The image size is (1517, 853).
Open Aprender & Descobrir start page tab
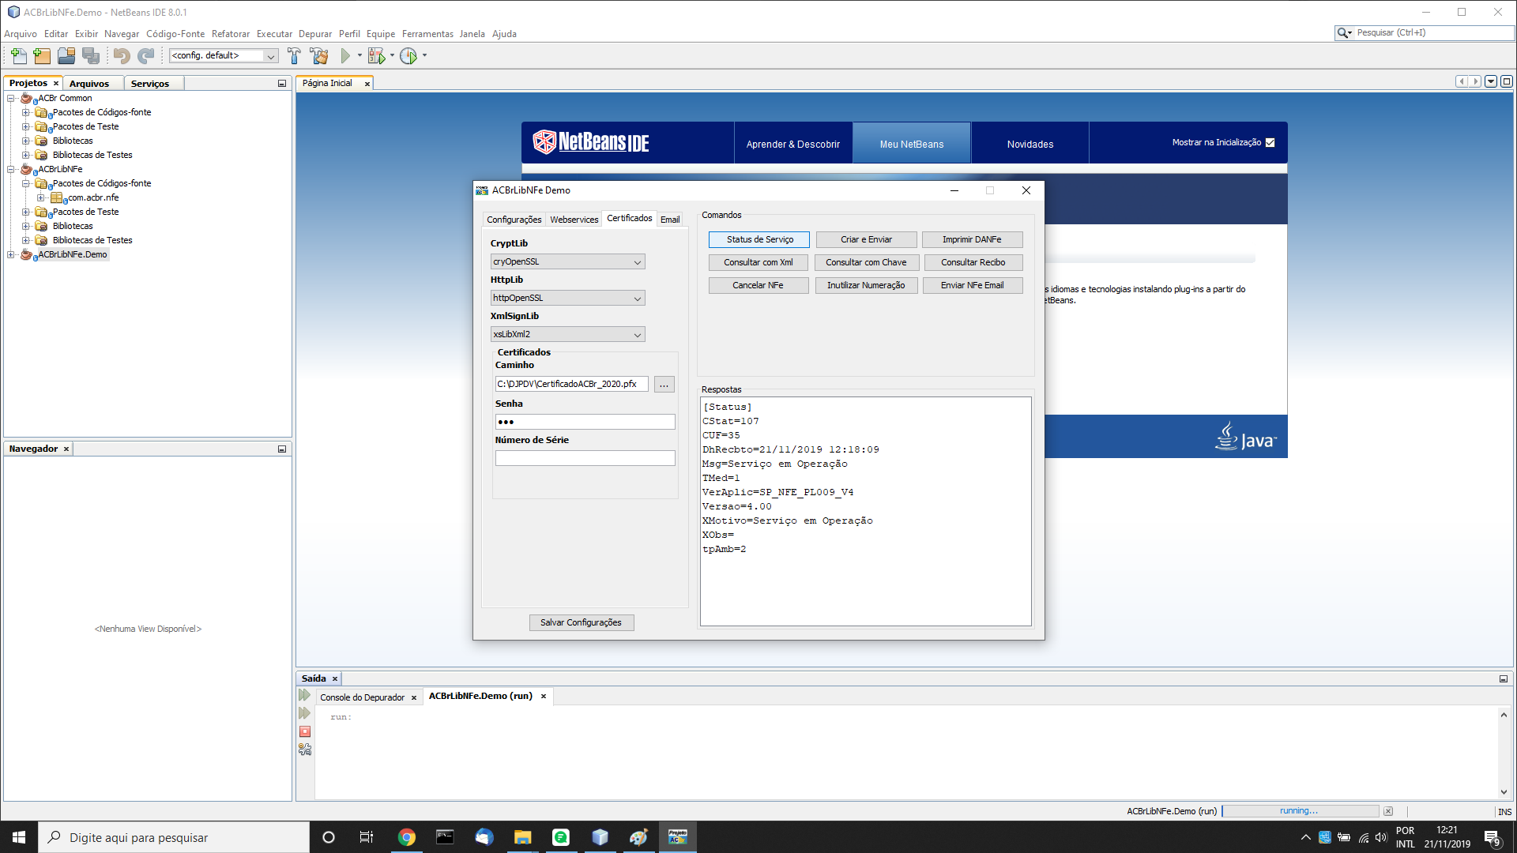click(x=793, y=144)
